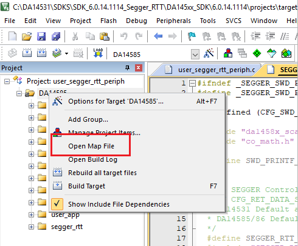
Task: Clear all bookmarks using the flag-X icon
Action: point(236,36)
